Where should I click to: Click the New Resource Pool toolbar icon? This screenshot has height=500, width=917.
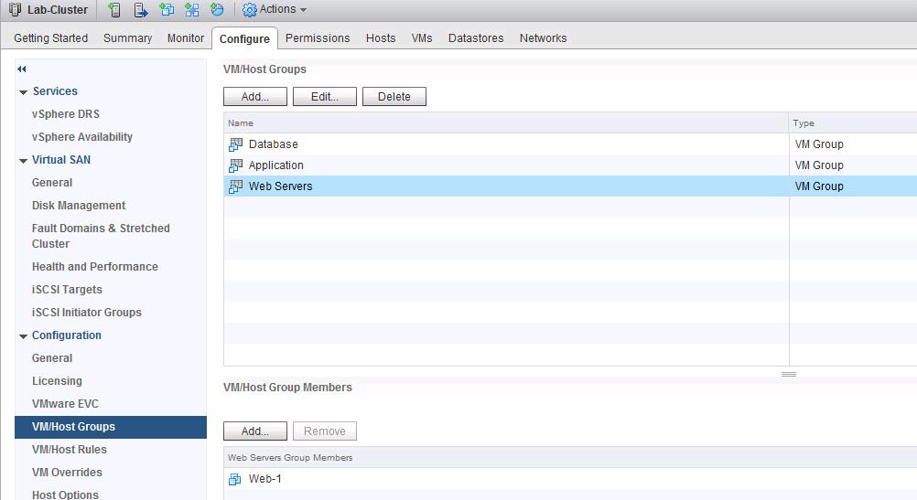point(217,10)
